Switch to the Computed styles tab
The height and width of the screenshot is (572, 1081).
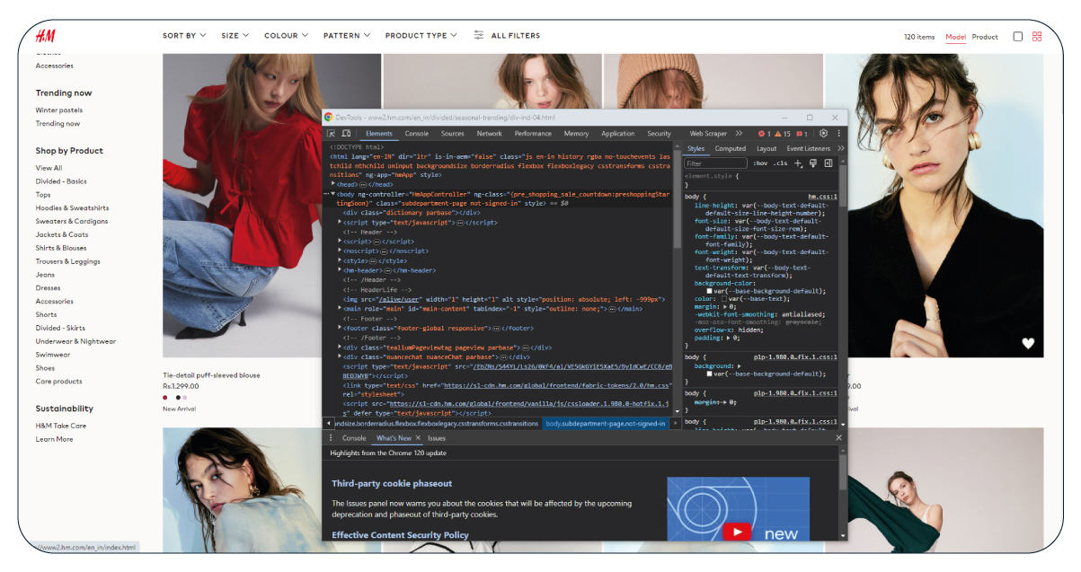pos(731,149)
